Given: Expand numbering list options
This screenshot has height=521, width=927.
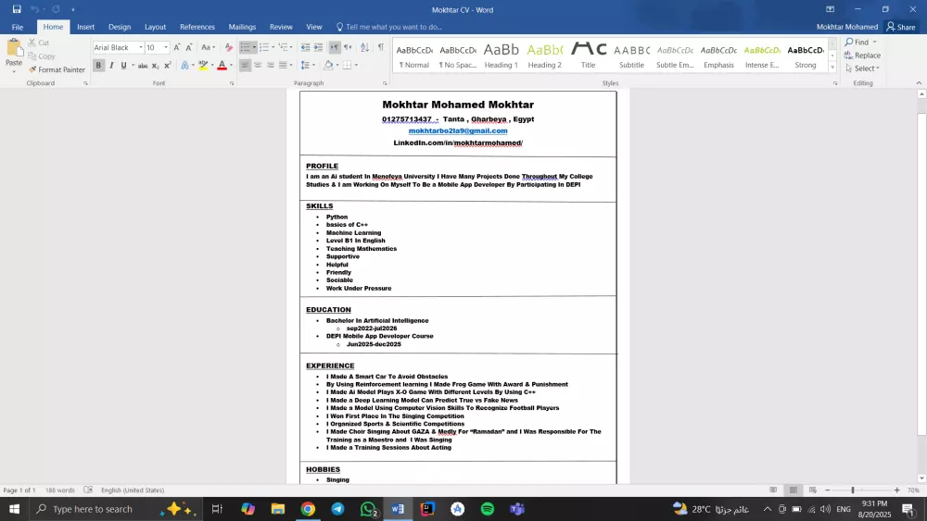Looking at the screenshot, I should click(273, 47).
